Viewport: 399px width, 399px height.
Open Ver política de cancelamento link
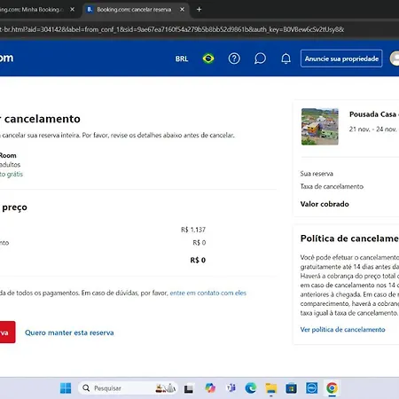[342, 330]
